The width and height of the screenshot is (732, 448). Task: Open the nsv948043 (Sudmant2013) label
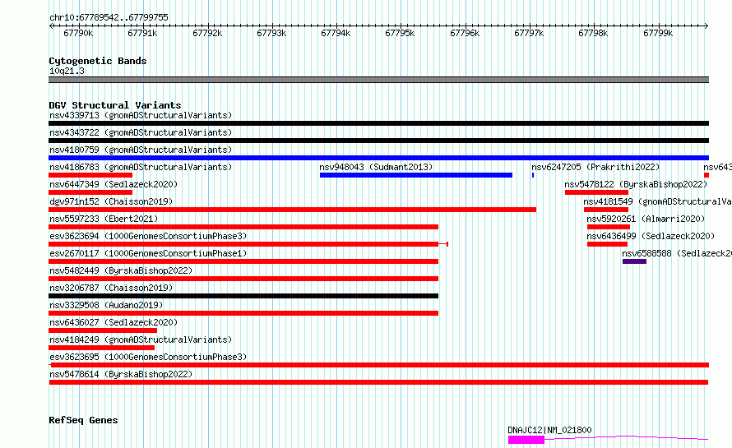(376, 167)
